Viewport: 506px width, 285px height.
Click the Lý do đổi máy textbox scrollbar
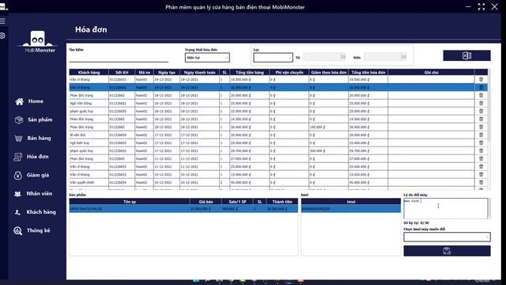(x=489, y=208)
